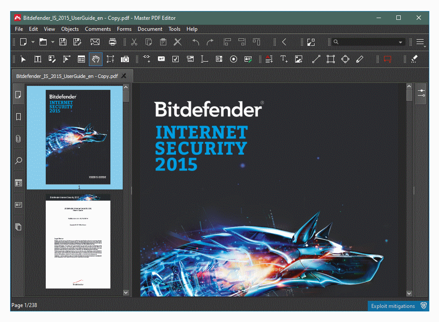Create a new document with the New icon
Screen dimensions: 439x322
23,42
